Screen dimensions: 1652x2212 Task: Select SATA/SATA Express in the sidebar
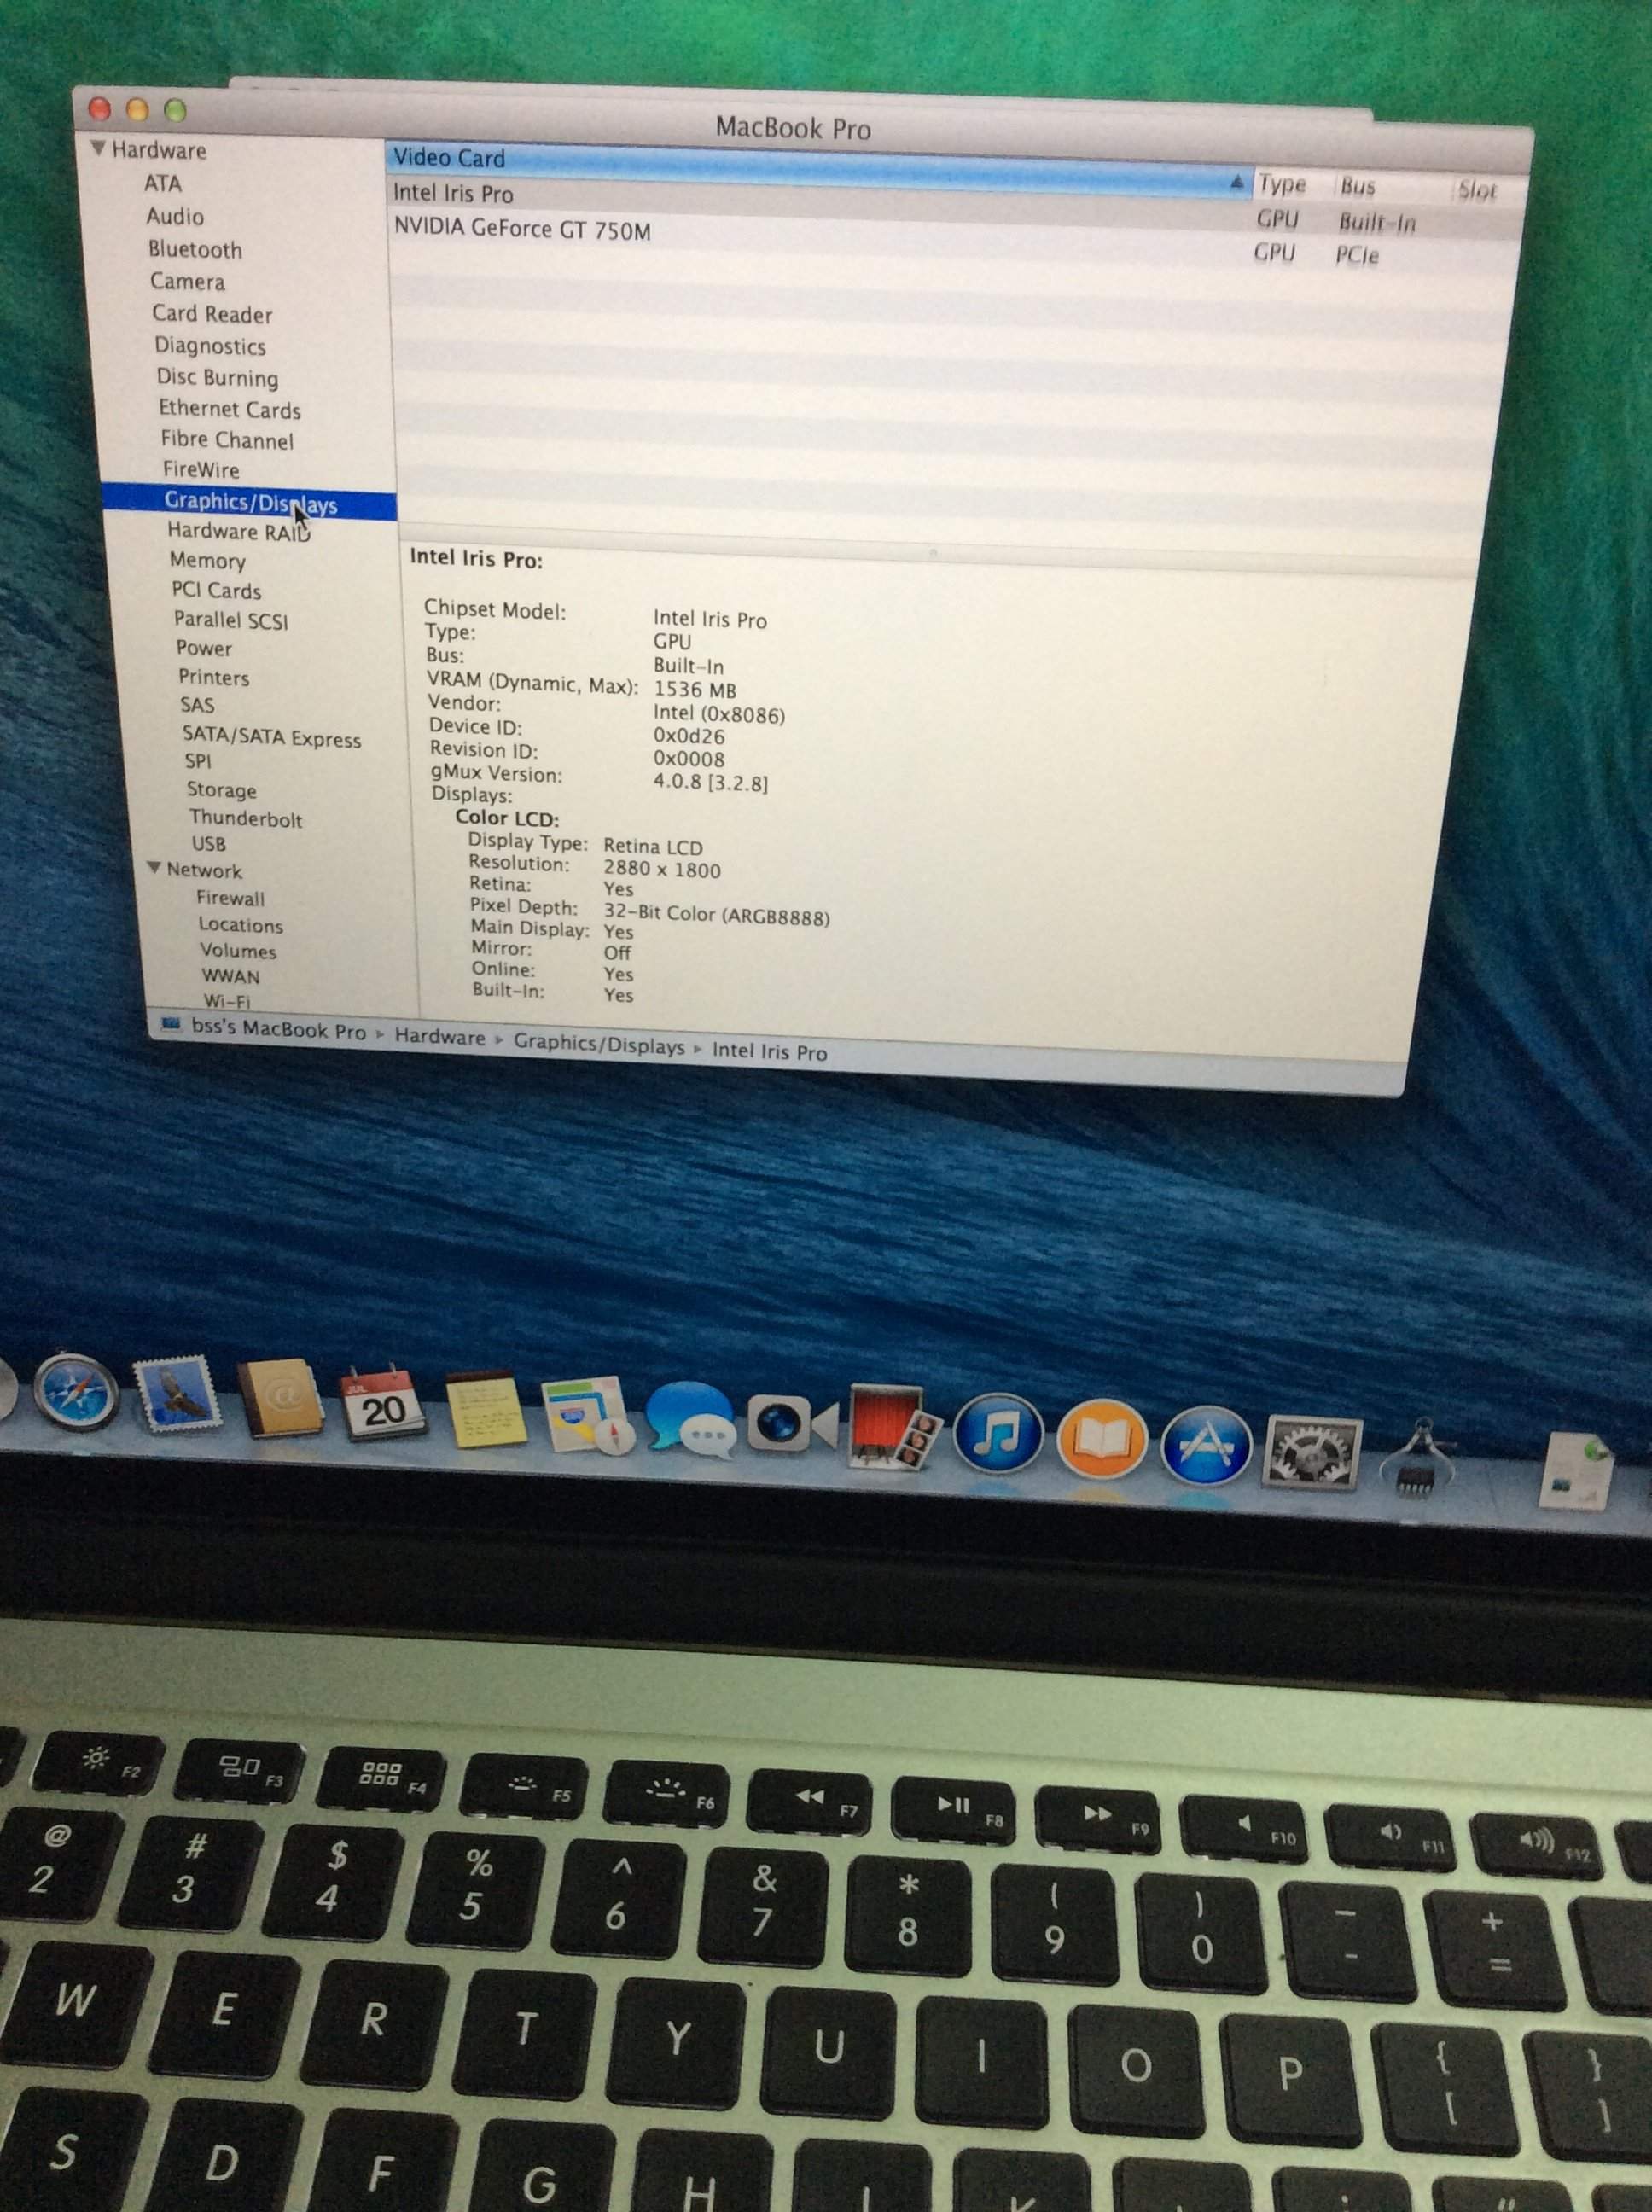point(272,738)
